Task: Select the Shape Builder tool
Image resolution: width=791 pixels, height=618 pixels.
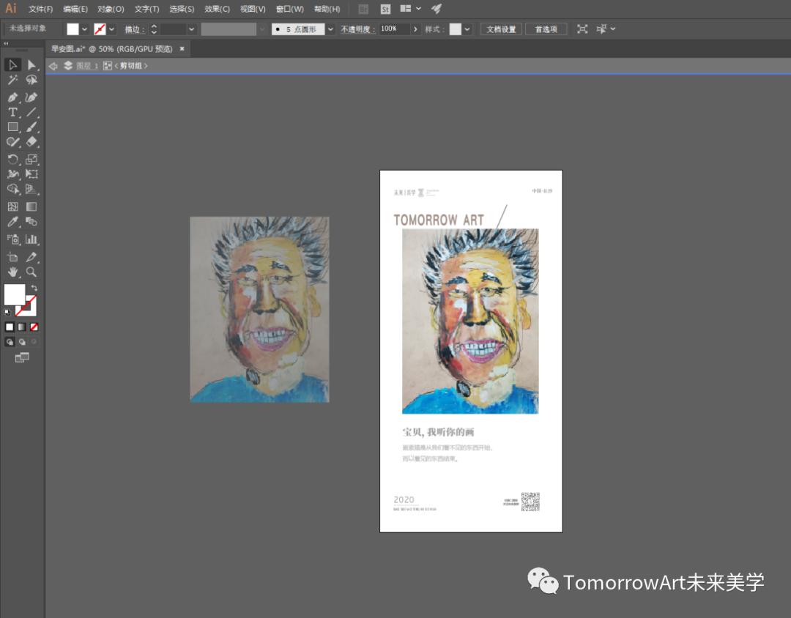Action: [x=12, y=189]
